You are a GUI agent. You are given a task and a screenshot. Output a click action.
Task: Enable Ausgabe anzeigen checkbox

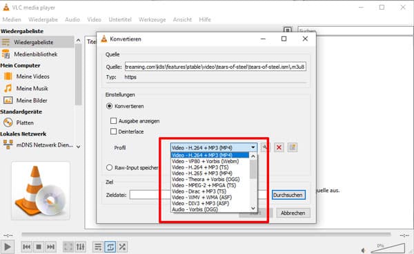point(113,121)
